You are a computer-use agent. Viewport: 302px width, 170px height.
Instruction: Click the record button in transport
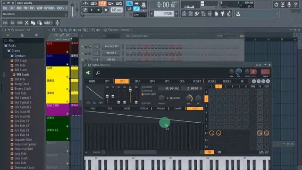pos(106,10)
